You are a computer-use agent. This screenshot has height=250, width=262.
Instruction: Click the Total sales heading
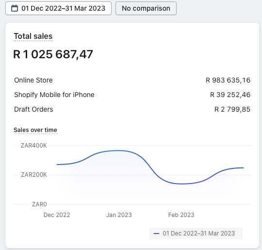(33, 36)
